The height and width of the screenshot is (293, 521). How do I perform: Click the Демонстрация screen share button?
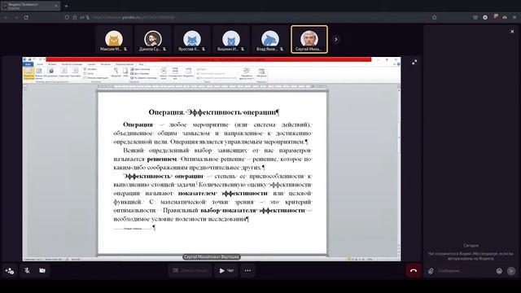click(190, 271)
